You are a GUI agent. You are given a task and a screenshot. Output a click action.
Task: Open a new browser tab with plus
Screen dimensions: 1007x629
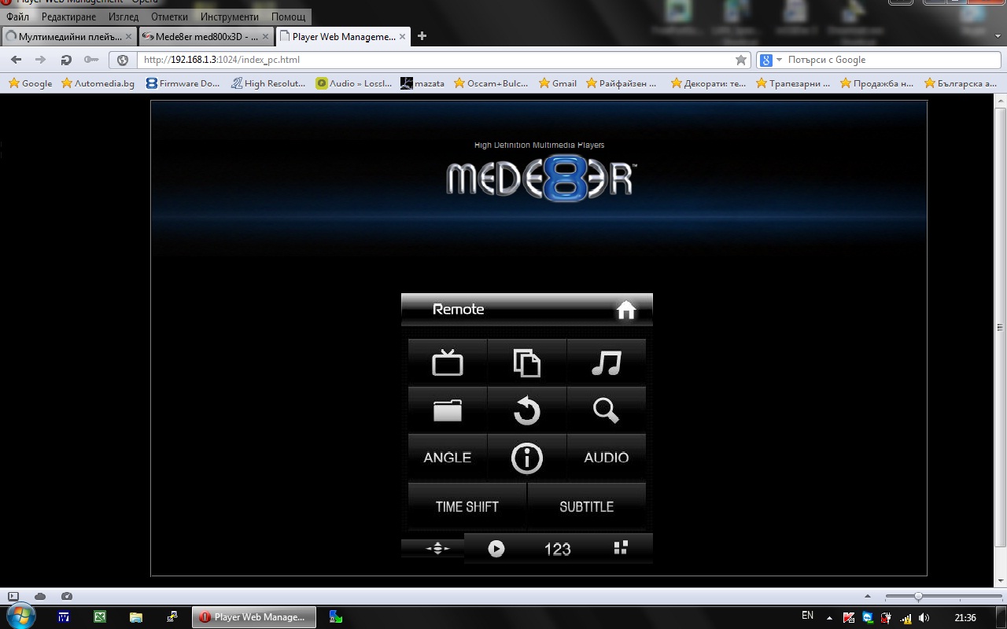422,36
